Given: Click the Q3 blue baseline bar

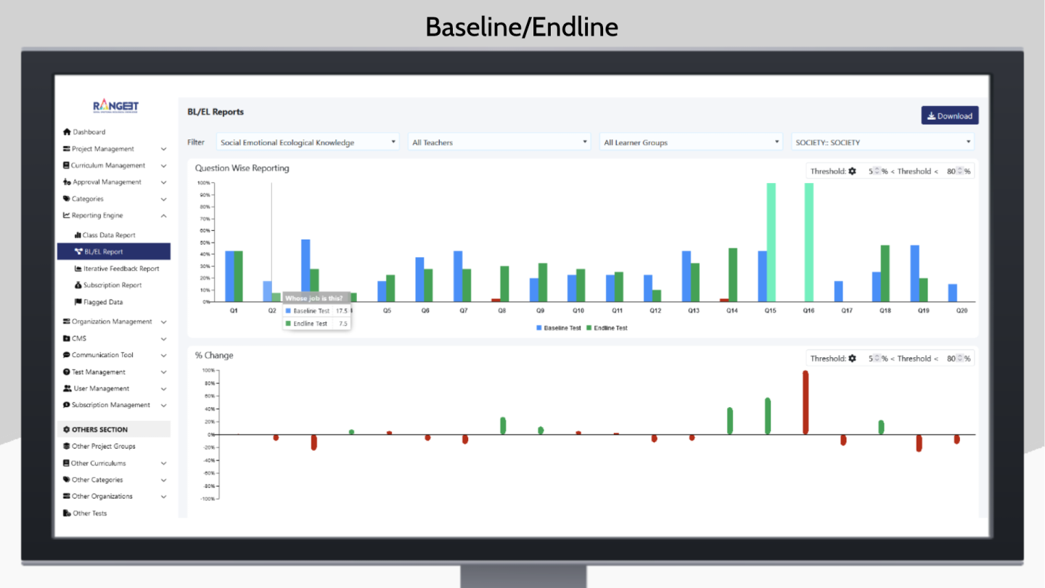Looking at the screenshot, I should click(306, 271).
